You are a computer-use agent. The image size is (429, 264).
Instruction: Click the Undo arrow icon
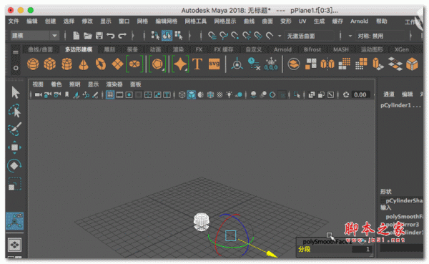point(110,36)
